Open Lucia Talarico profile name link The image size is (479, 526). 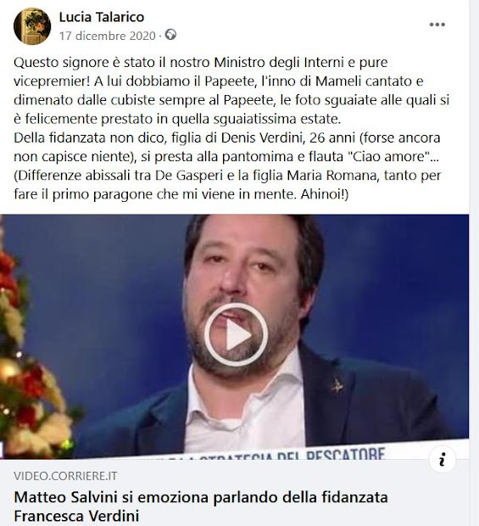[102, 17]
